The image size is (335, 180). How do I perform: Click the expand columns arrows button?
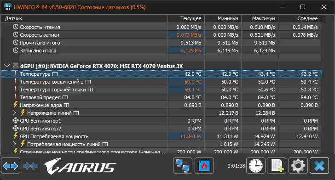pos(11,166)
